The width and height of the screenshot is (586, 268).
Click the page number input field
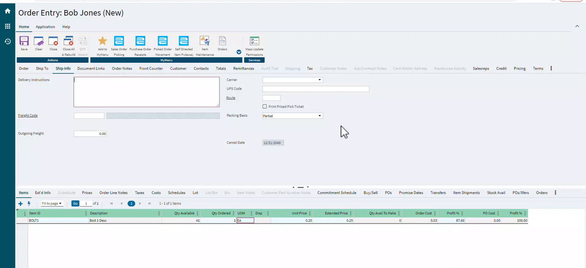pos(86,204)
